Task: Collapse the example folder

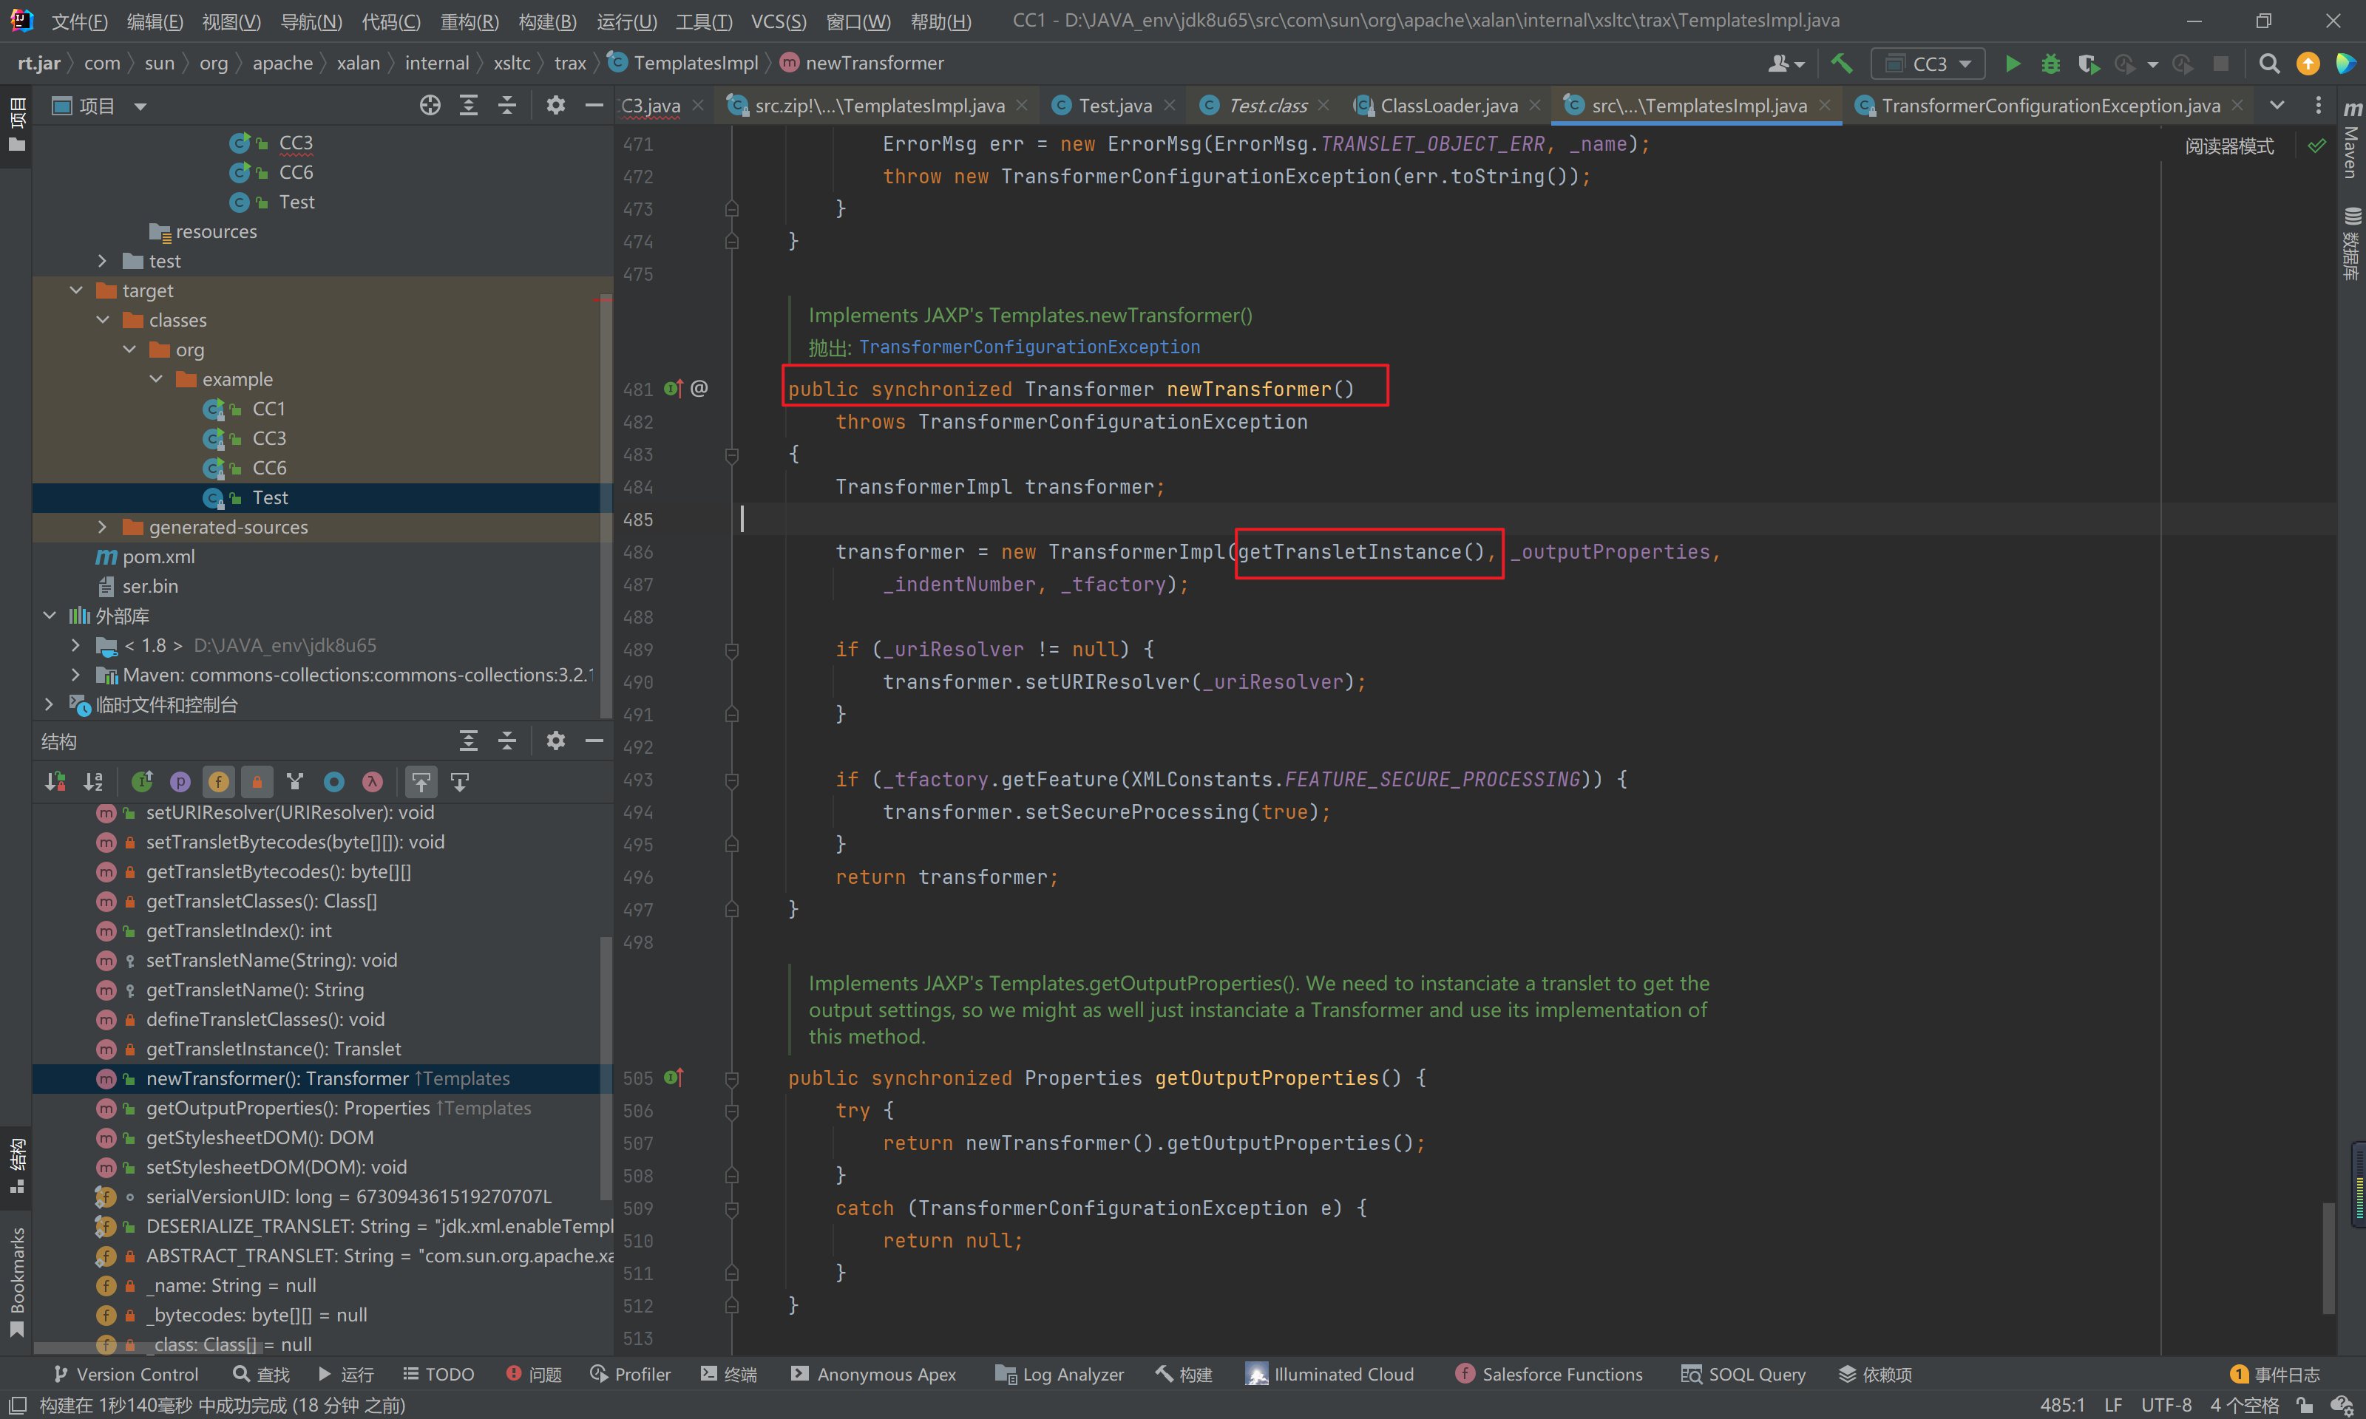Action: (156, 378)
